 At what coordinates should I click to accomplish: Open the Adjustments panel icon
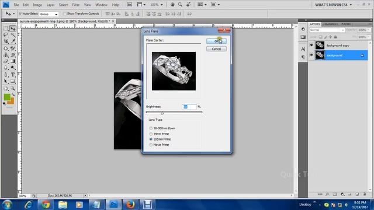click(x=303, y=29)
